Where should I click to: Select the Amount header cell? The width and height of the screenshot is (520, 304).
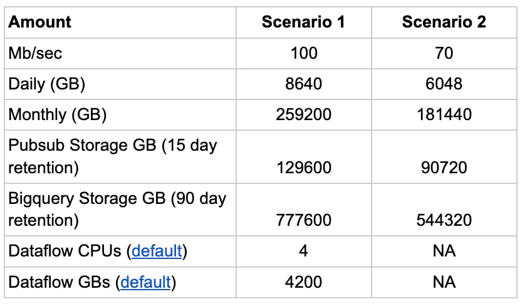coord(40,22)
